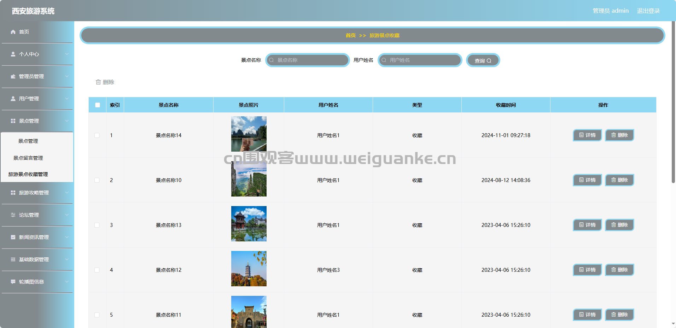The width and height of the screenshot is (676, 328).
Task: Click the grid icon next to 旅游攻略管理
Action: [13, 193]
